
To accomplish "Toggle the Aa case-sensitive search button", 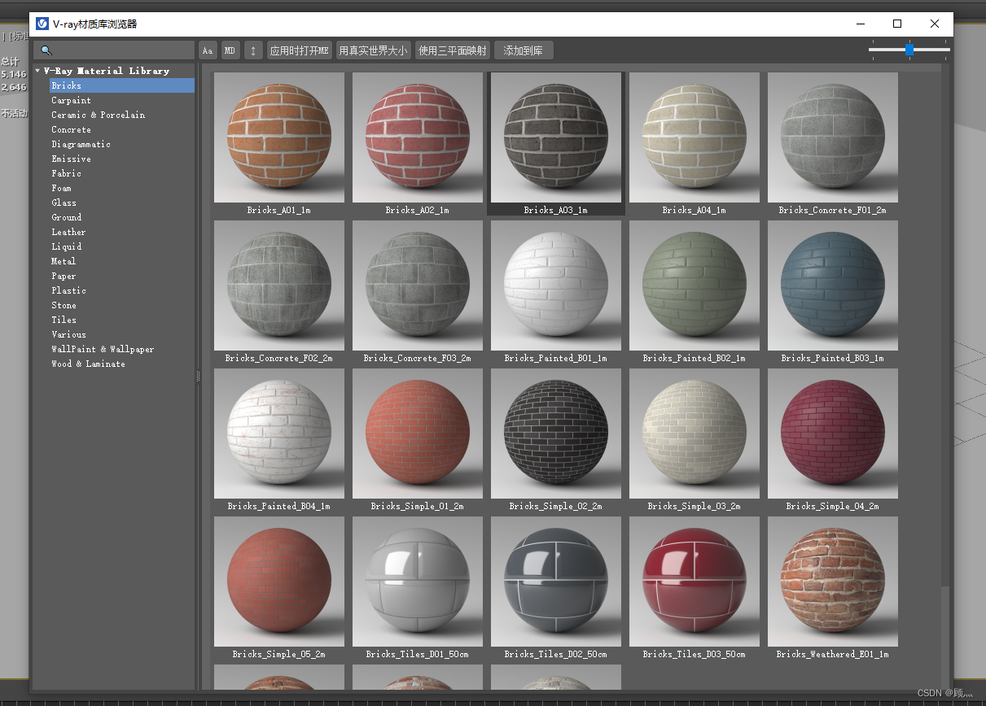I will (x=208, y=50).
